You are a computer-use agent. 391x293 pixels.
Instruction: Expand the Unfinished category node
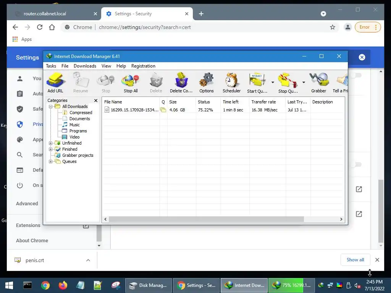51,143
